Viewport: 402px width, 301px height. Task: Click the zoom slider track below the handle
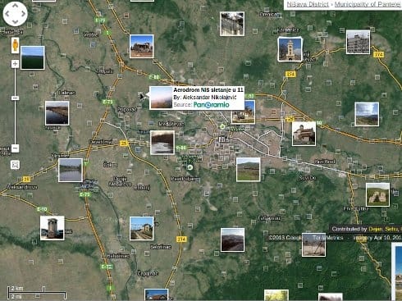(x=16, y=121)
